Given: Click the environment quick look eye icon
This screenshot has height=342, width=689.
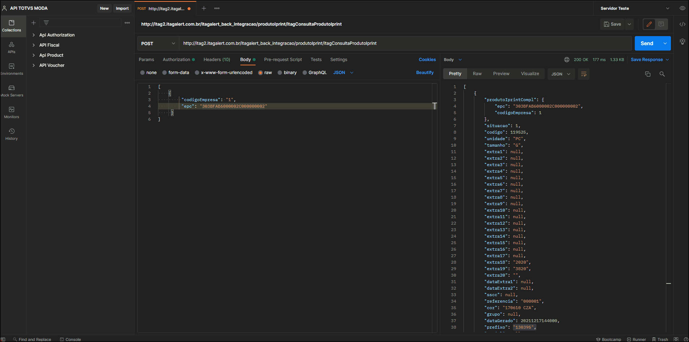Looking at the screenshot, I should [682, 8].
